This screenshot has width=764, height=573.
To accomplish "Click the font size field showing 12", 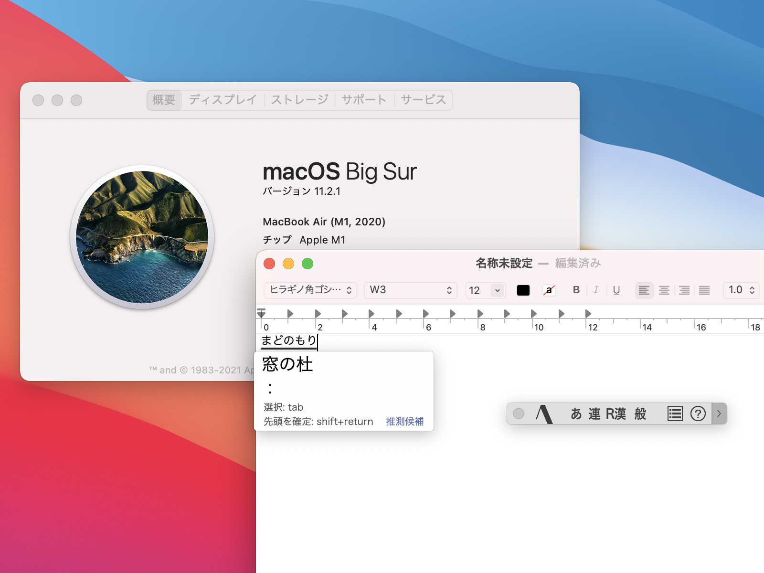I will click(477, 290).
